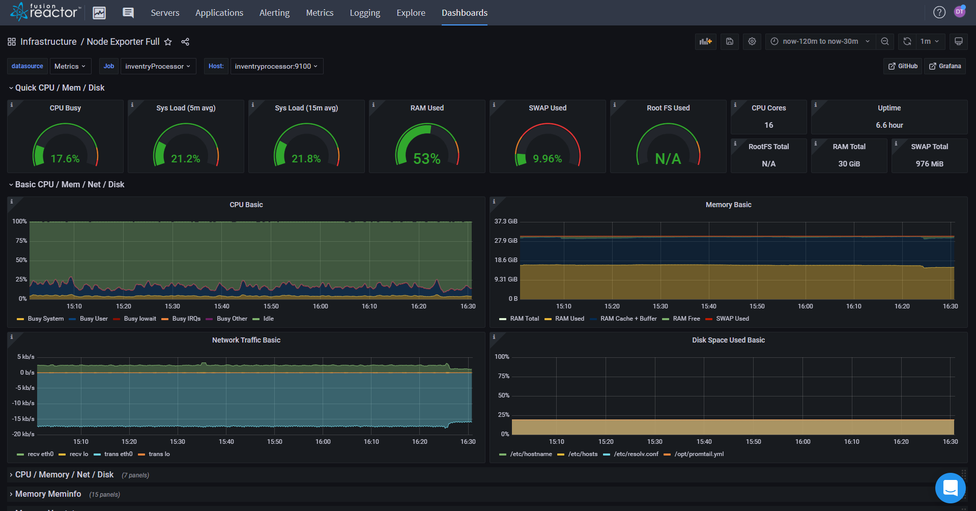Show info for SWAP Used panel
976x511 pixels.
coord(494,104)
